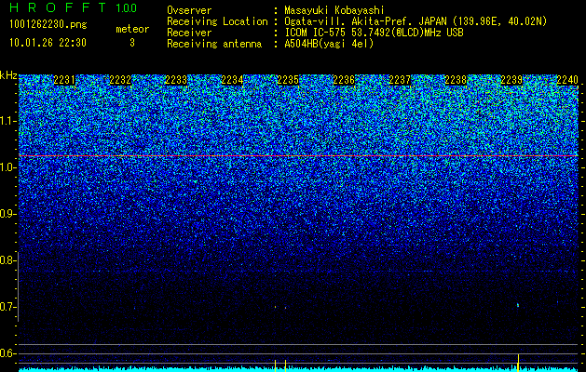Click the Receiver field label
This screenshot has width=586, height=372.
189,33
